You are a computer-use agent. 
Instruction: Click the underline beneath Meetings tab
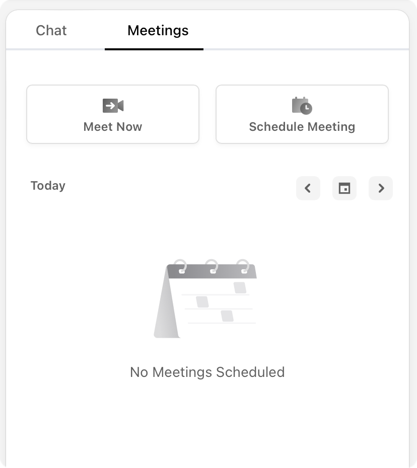click(x=154, y=49)
